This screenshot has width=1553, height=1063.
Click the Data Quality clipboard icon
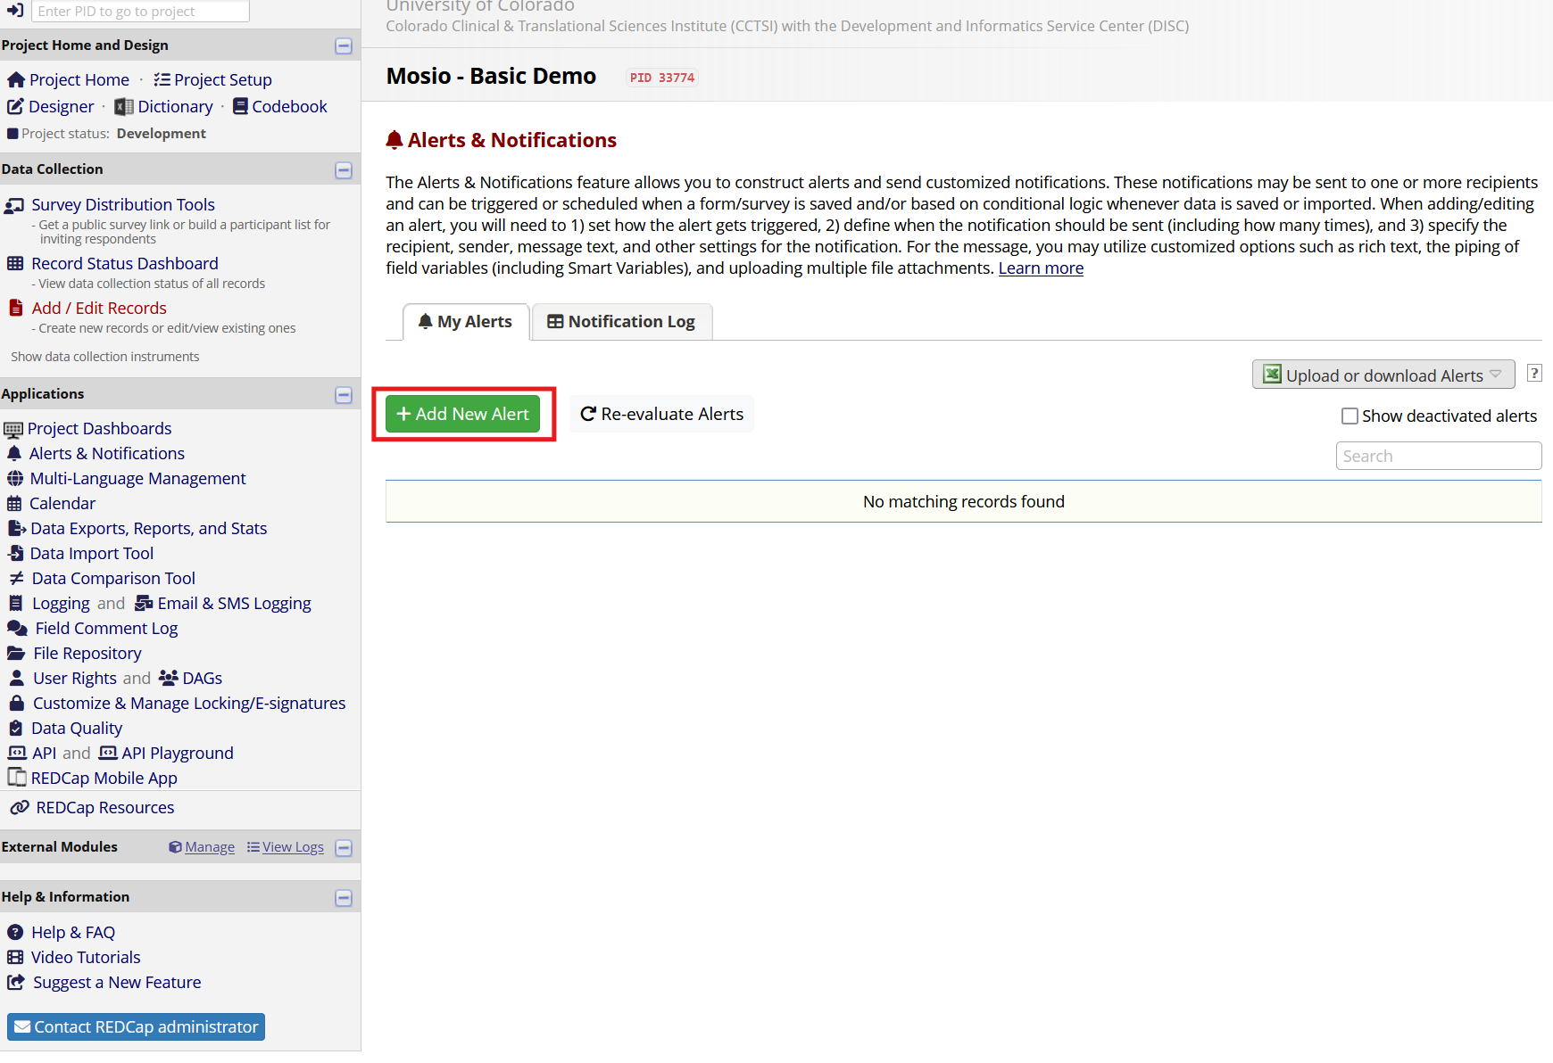point(15,728)
